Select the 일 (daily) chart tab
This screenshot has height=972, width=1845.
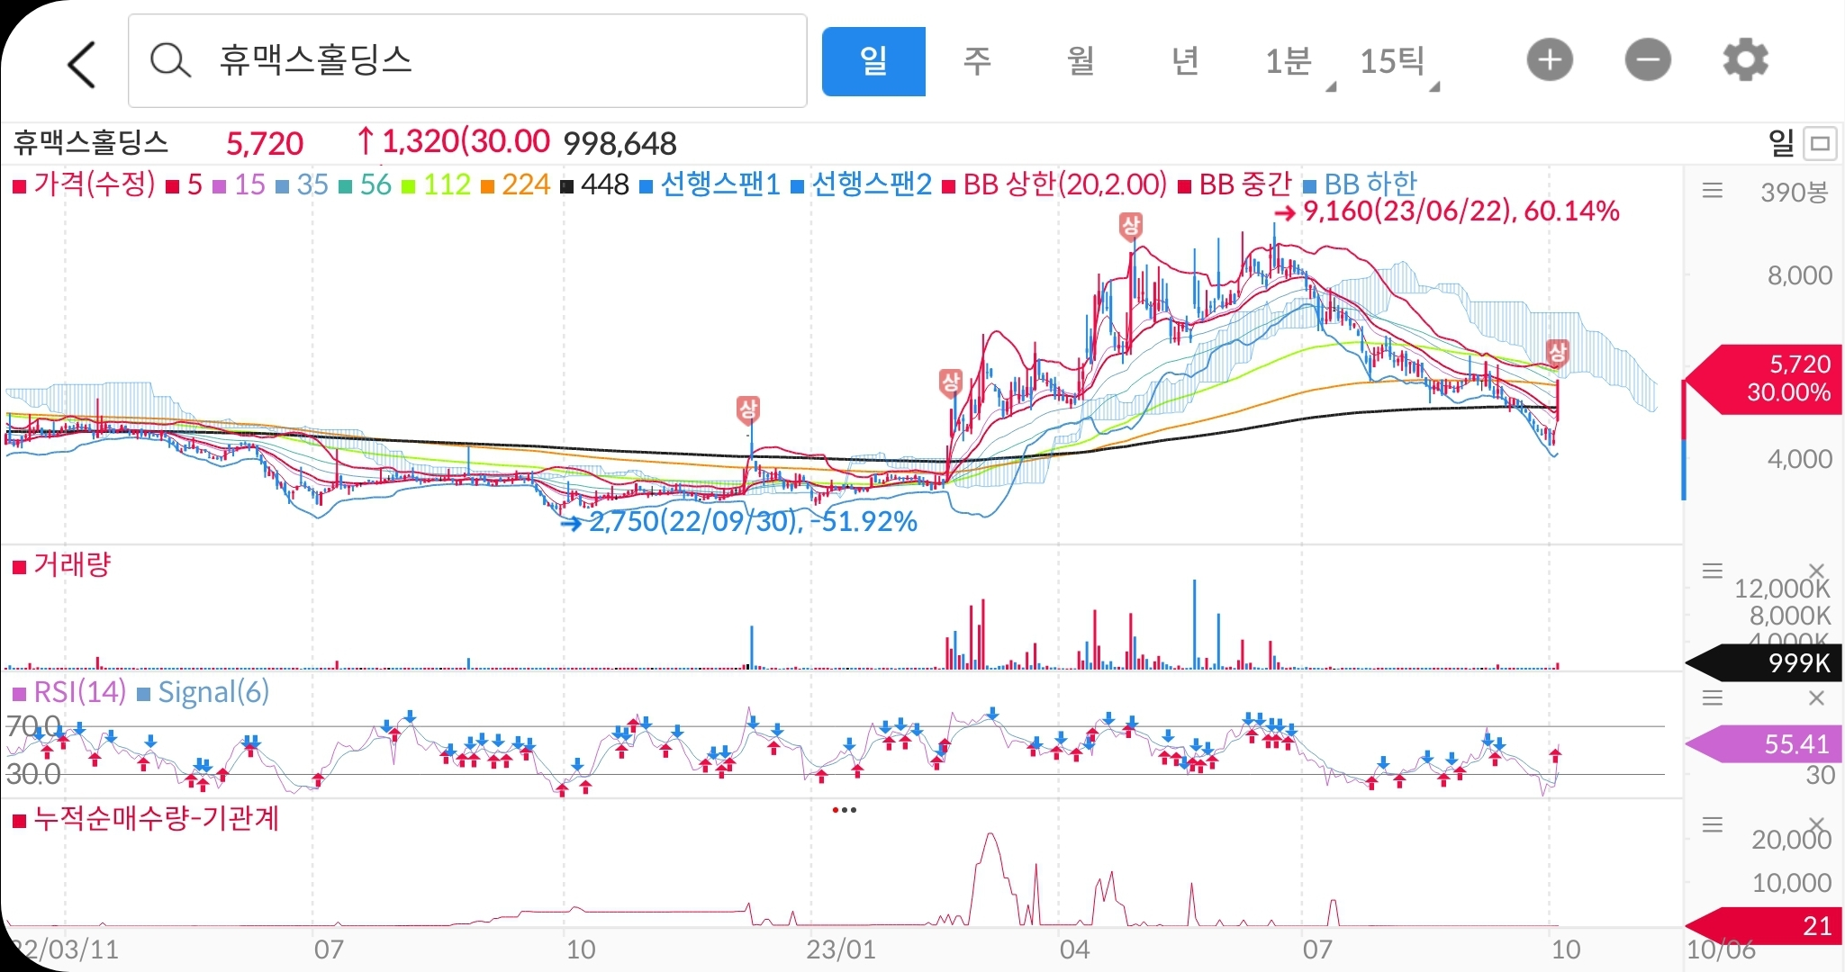coord(873,61)
